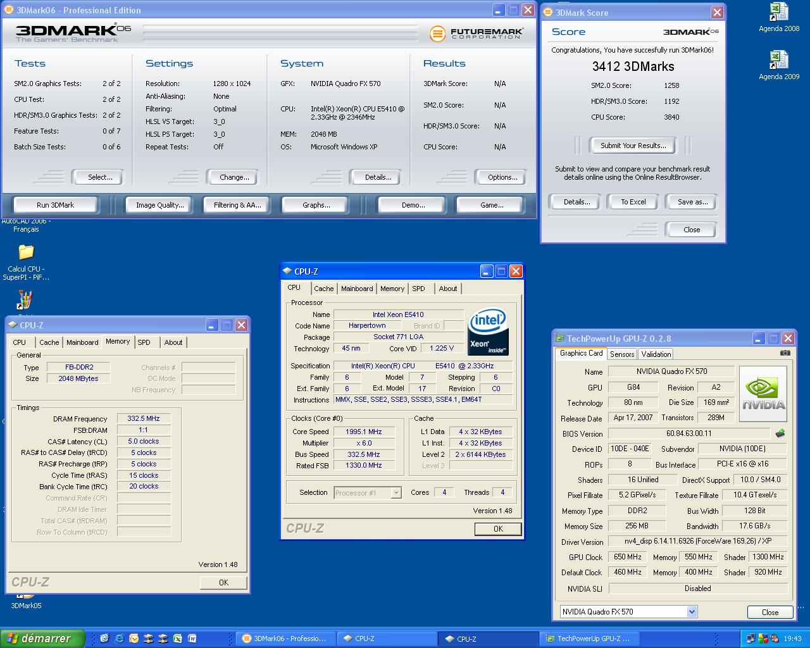Switch to the Validation tab in GPU-Z
This screenshot has height=648, width=810.
656,354
